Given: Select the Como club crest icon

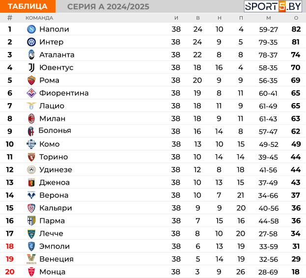Looking at the screenshot, I should point(31,144).
